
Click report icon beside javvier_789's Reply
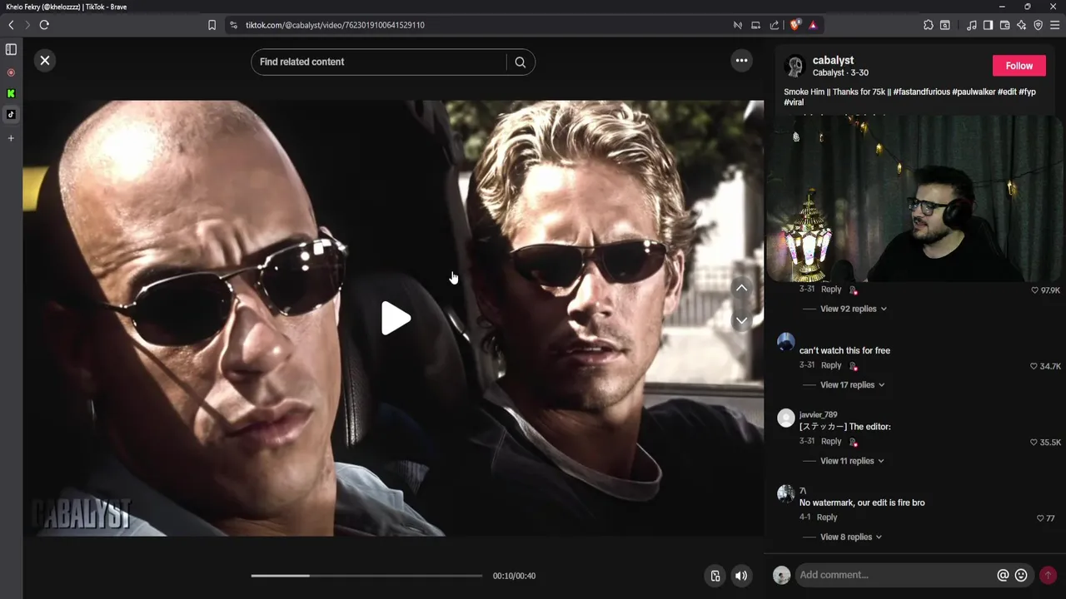(x=853, y=442)
